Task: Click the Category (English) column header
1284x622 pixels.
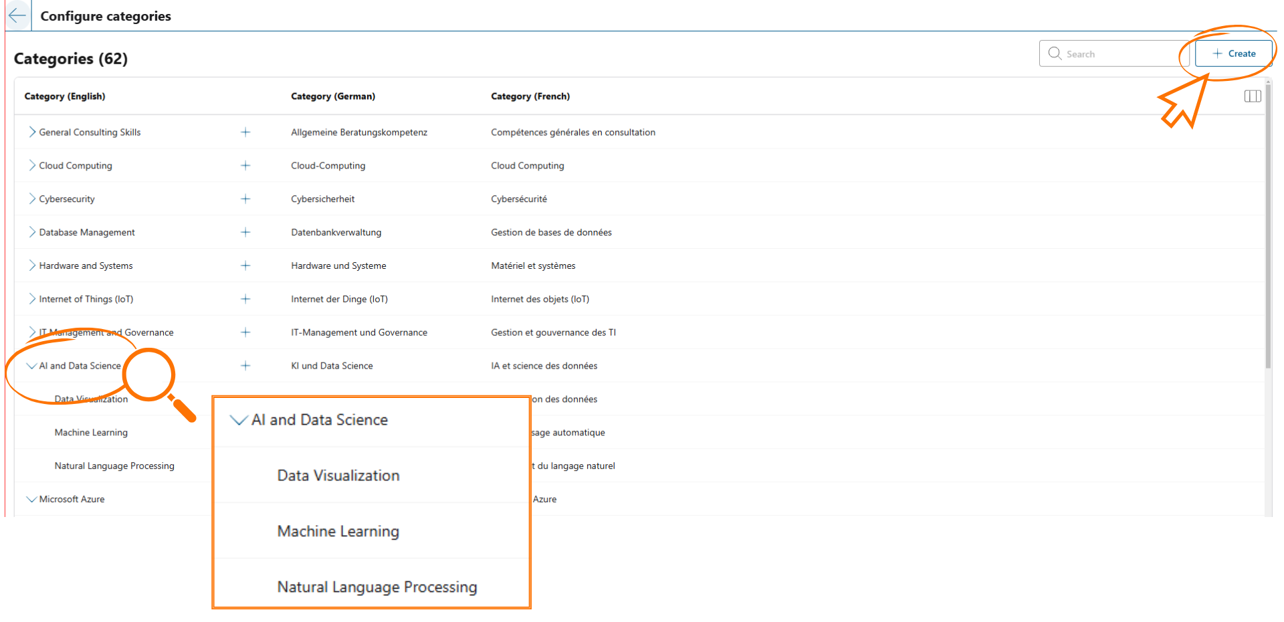Action: point(65,96)
